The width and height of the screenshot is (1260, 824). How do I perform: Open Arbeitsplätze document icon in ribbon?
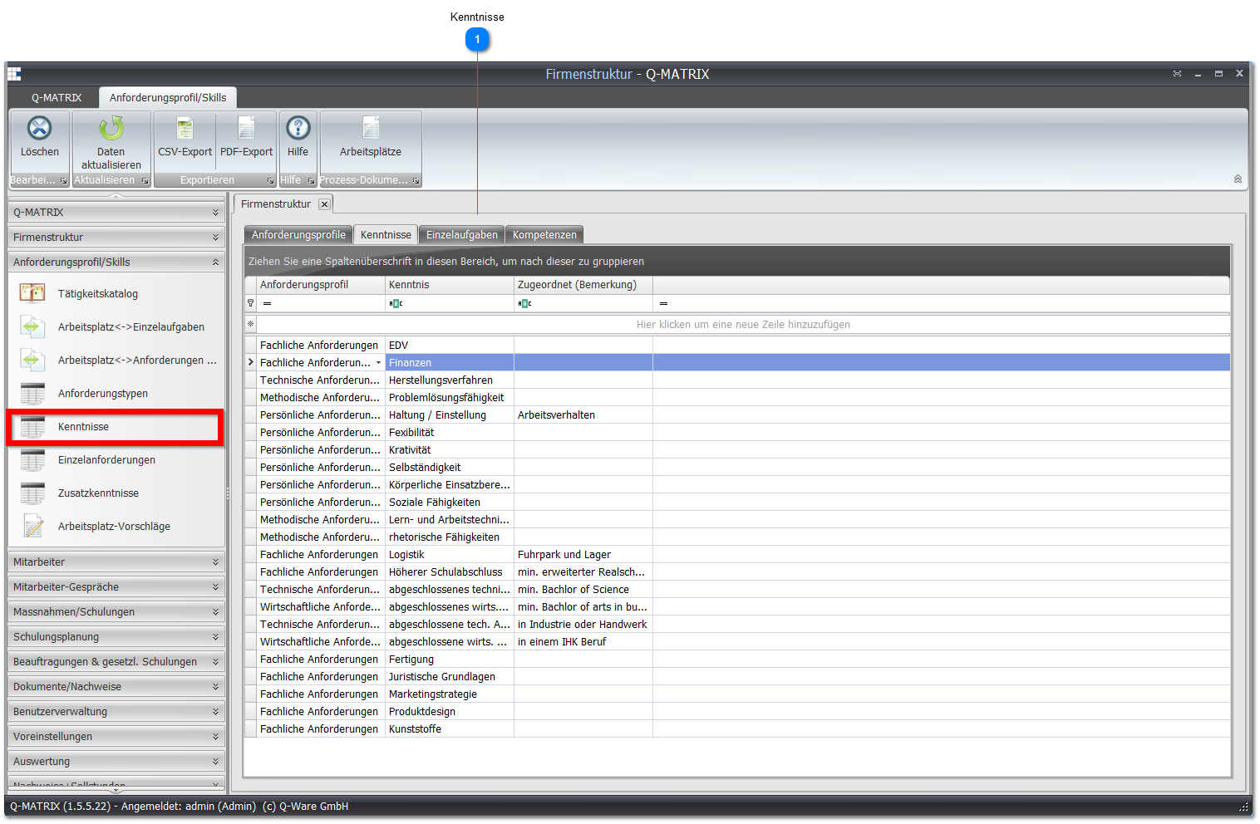(x=371, y=128)
